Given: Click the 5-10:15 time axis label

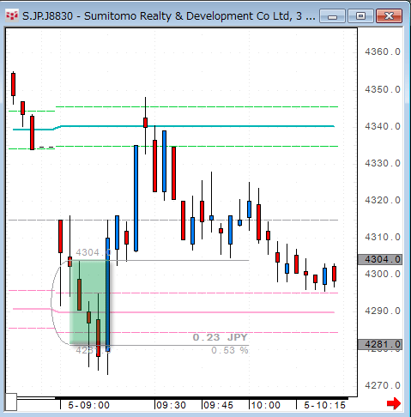Looking at the screenshot, I should point(324,405).
